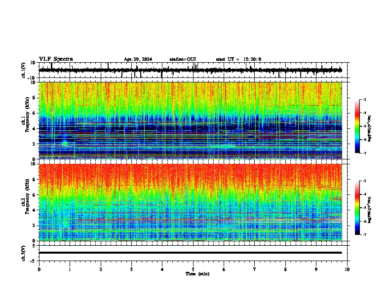Click the "station=OUI" label
The height and width of the screenshot is (302, 391).
[183, 59]
